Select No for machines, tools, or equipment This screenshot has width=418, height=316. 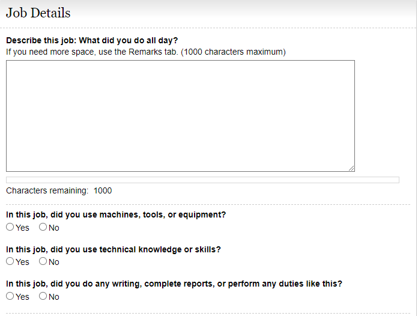click(43, 227)
